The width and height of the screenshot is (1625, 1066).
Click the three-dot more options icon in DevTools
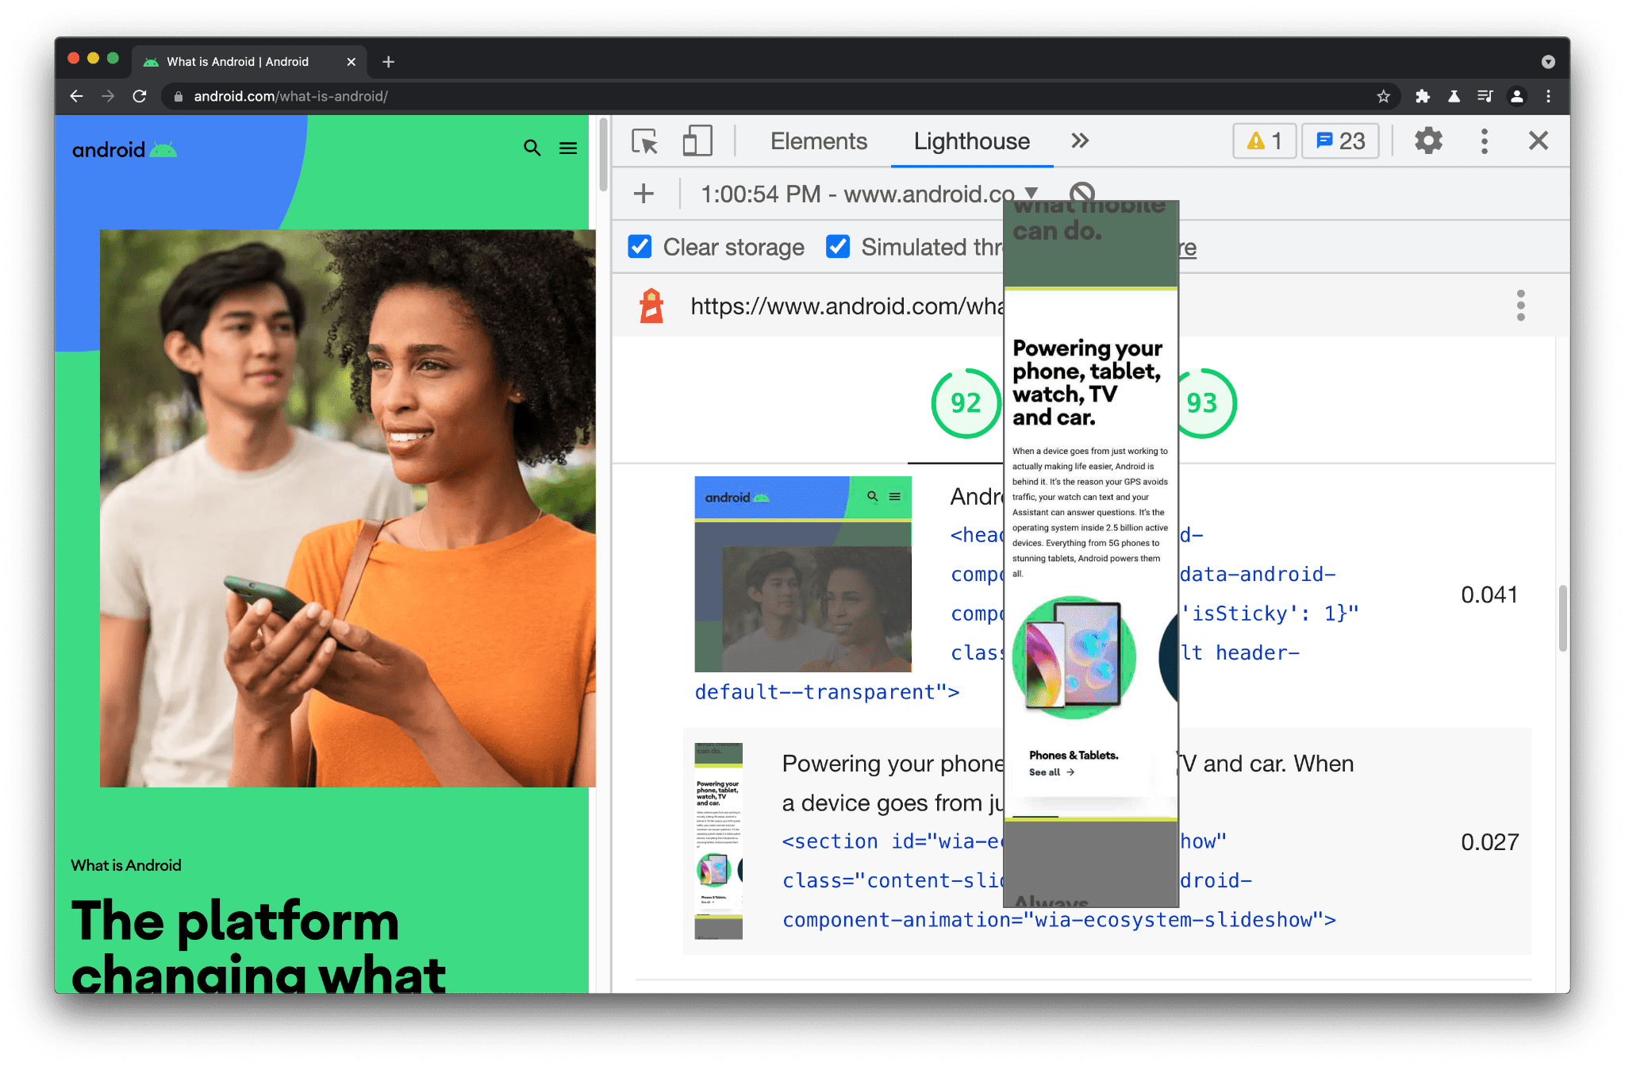pos(1484,140)
